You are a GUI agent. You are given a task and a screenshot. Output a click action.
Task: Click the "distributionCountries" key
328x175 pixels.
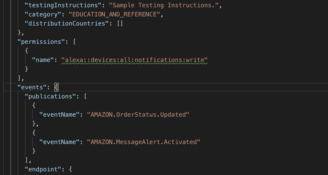(x=67, y=23)
